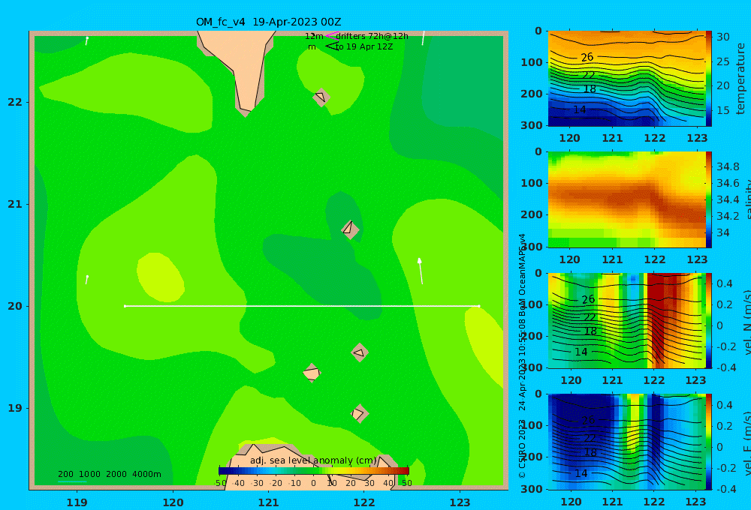Image resolution: width=751 pixels, height=510 pixels.
Task: Click the latitude label 21 on the map axis
Action: point(15,204)
